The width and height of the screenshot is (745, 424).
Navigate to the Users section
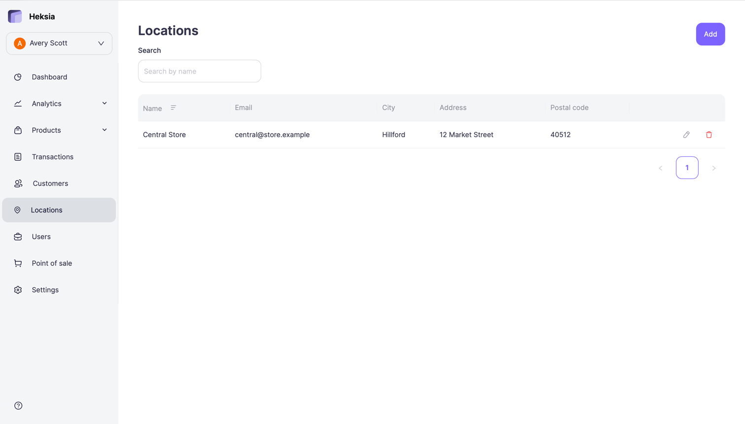(41, 237)
